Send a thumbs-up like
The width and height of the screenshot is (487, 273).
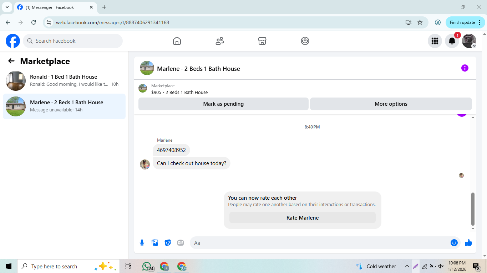468,243
